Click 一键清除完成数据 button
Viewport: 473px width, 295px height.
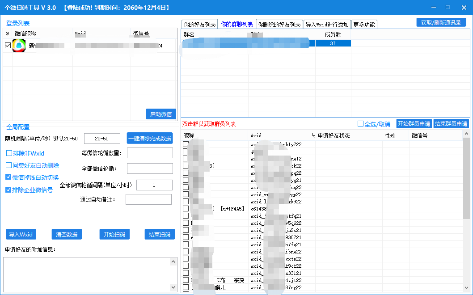click(150, 139)
